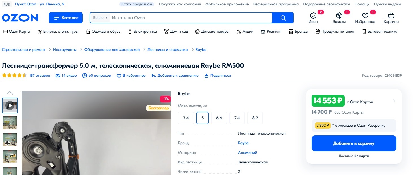This screenshot has width=417, height=175.
Task: Open the Корзина basket icon
Action: [x=391, y=18]
